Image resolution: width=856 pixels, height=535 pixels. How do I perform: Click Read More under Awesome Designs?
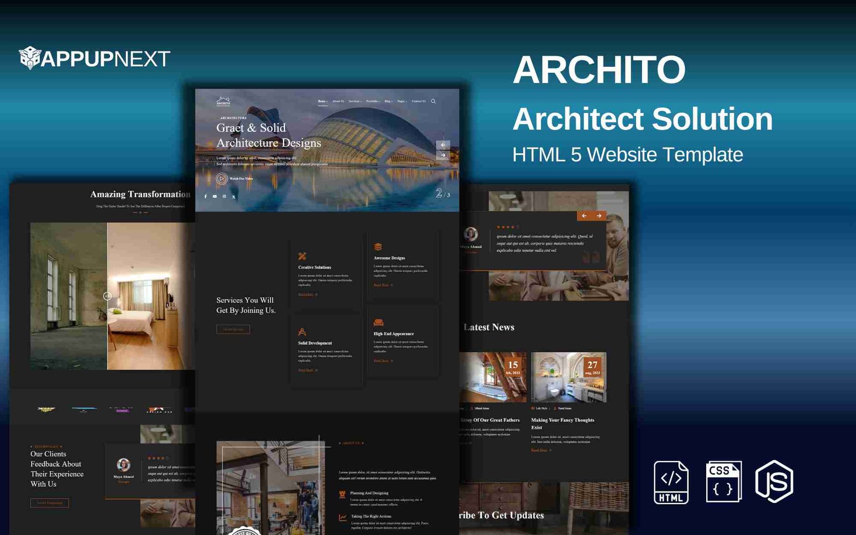coord(383,285)
